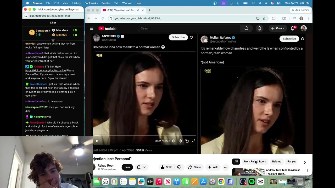Open App Store from the Dock
The width and height of the screenshot is (335, 188).
203,181
